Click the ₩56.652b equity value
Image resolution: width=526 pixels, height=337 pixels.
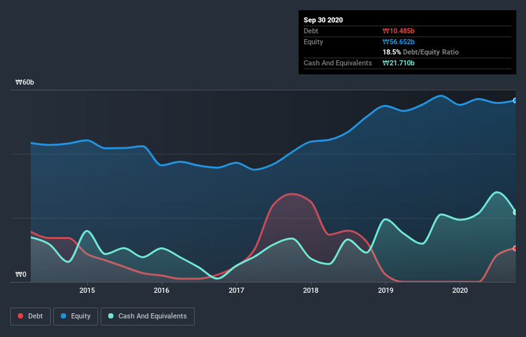[399, 42]
